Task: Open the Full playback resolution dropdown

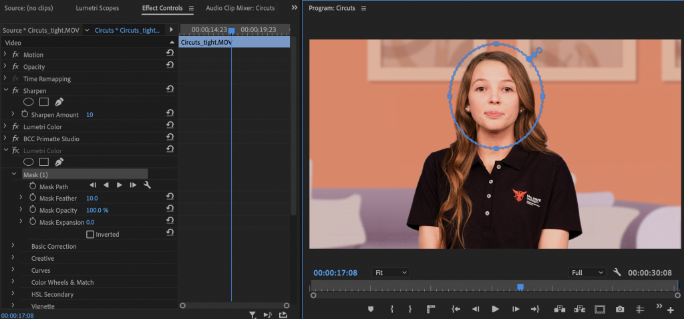Action: (587, 273)
